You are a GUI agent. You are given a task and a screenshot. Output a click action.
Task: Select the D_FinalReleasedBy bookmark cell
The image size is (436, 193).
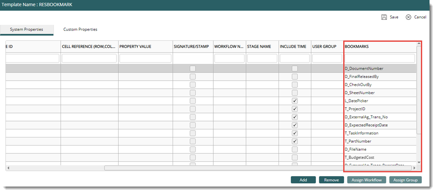tap(380, 77)
